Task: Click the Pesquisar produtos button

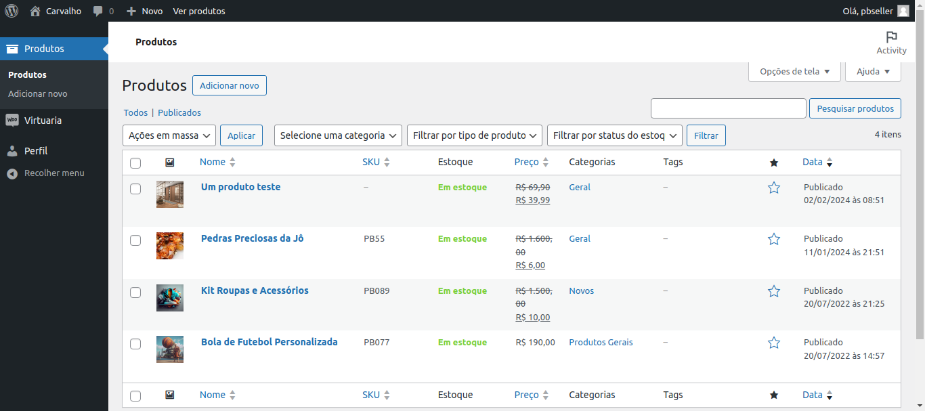Action: pos(855,108)
